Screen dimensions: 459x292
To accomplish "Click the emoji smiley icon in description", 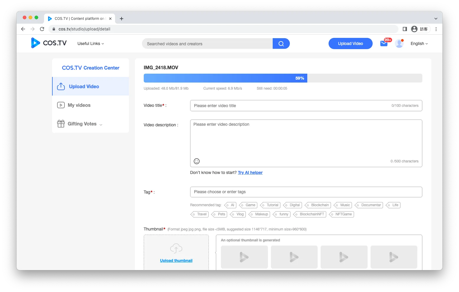I will point(197,161).
